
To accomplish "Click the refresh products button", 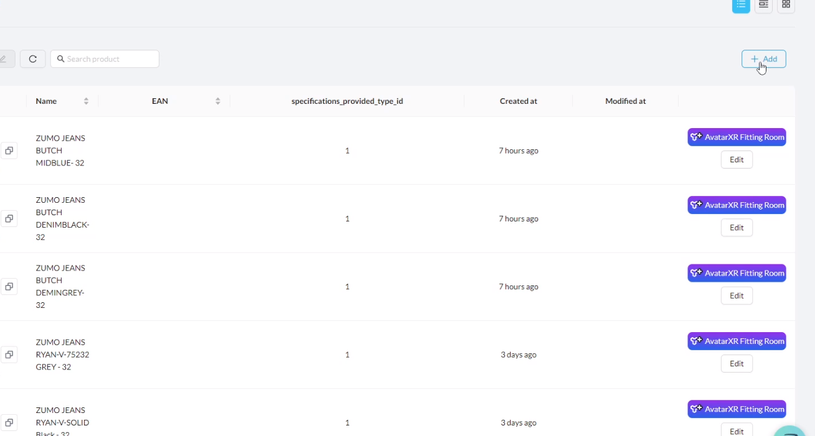I will [33, 59].
